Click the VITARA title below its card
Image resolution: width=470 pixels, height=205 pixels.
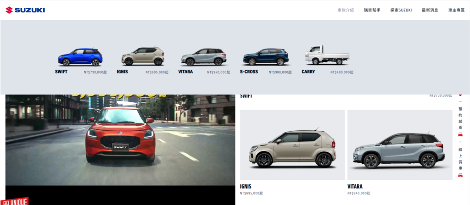click(x=355, y=186)
